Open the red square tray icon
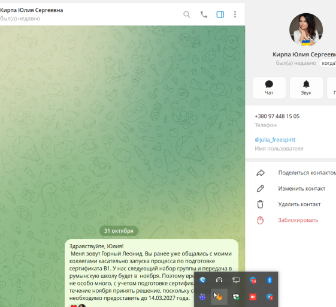336x307 pixels. (253, 297)
